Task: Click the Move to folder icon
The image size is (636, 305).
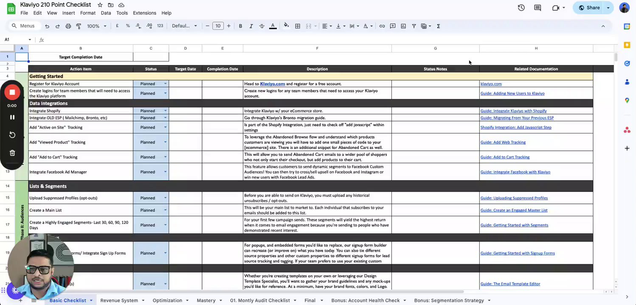Action: [x=110, y=5]
